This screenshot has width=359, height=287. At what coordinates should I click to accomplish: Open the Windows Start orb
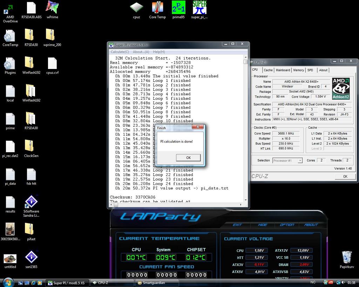tap(8, 282)
